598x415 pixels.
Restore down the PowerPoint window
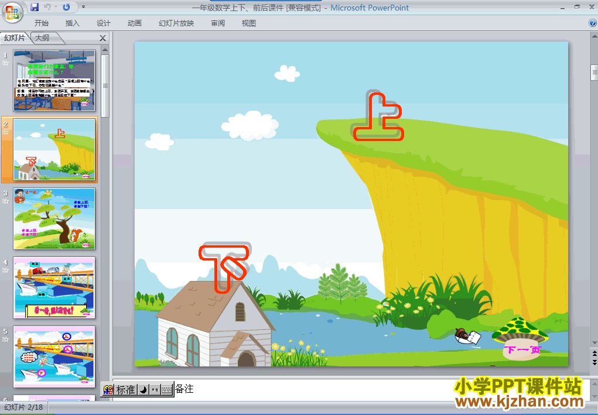coord(577,7)
